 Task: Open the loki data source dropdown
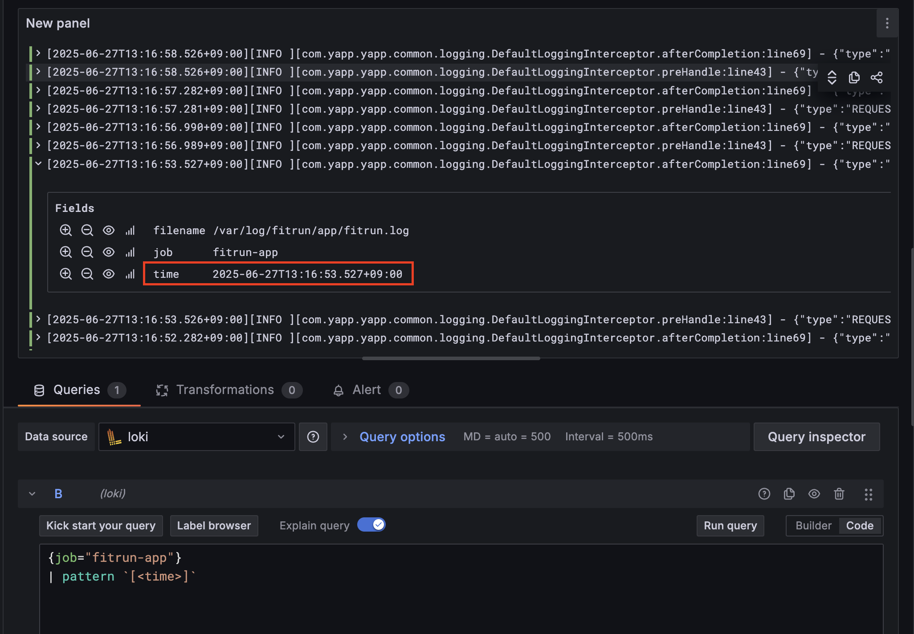pos(197,437)
